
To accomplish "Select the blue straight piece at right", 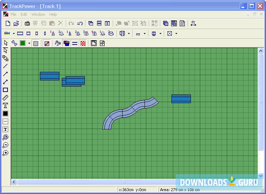I will 181,99.
